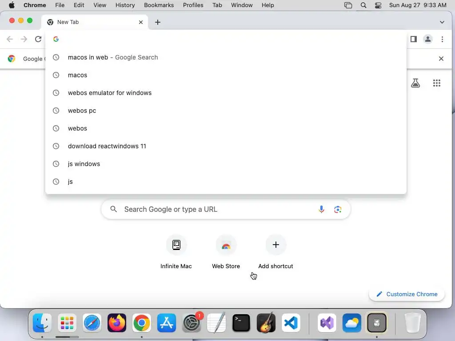Open Customize Chrome panel
The image size is (455, 341).
(x=407, y=294)
